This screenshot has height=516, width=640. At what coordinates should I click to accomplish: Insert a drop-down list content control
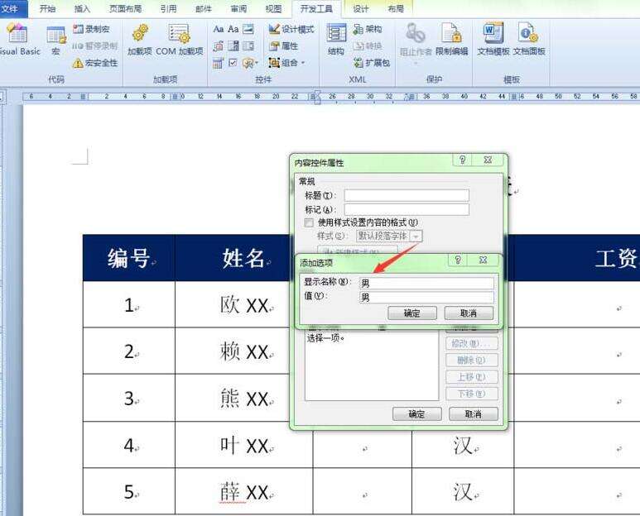[248, 46]
